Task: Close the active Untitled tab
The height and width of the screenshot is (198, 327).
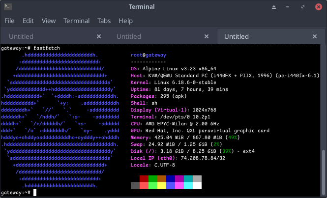Action: tap(315, 36)
